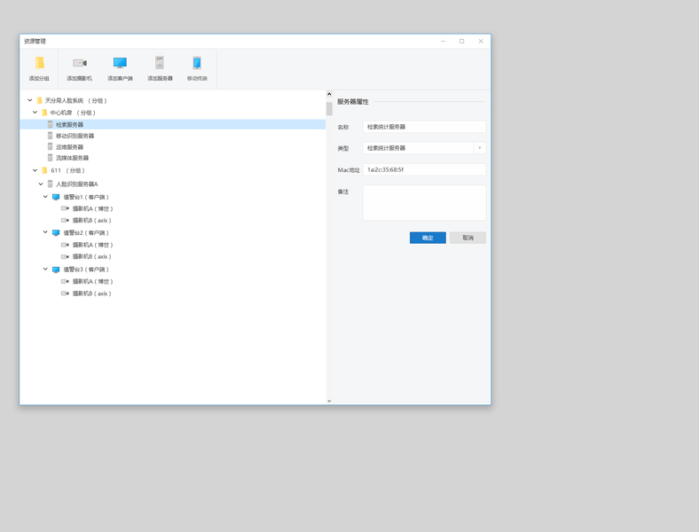Collapse the 值警台1 client node
Viewport: 699px width, 532px height.
45,197
